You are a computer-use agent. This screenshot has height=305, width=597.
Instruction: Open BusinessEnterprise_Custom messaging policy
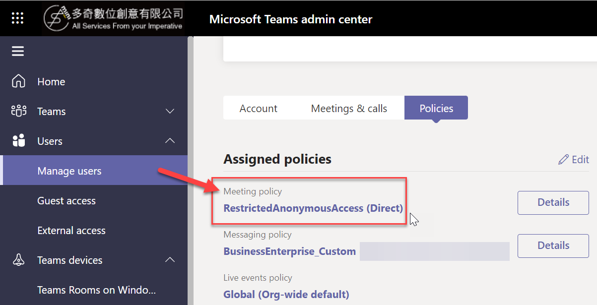[289, 251]
